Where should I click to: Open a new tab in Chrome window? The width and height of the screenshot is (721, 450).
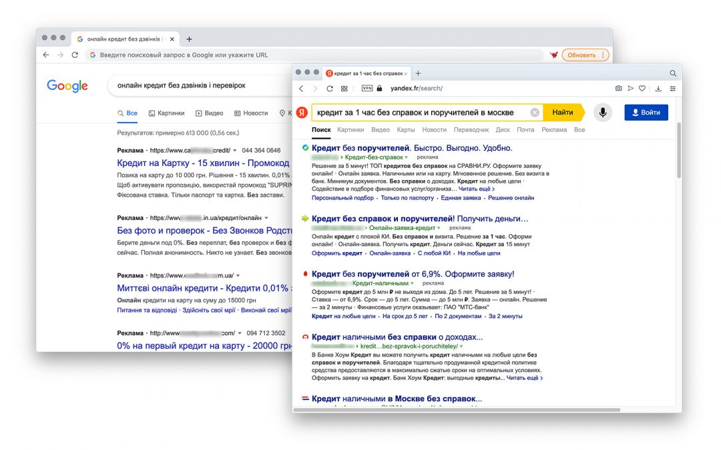click(x=189, y=39)
